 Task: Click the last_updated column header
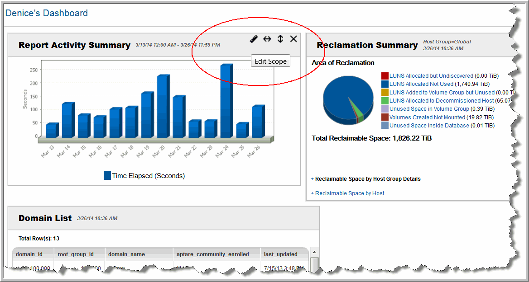point(281,254)
